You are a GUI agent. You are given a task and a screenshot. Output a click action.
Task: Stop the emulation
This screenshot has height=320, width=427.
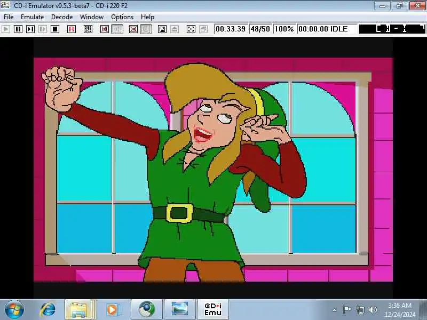(55, 29)
